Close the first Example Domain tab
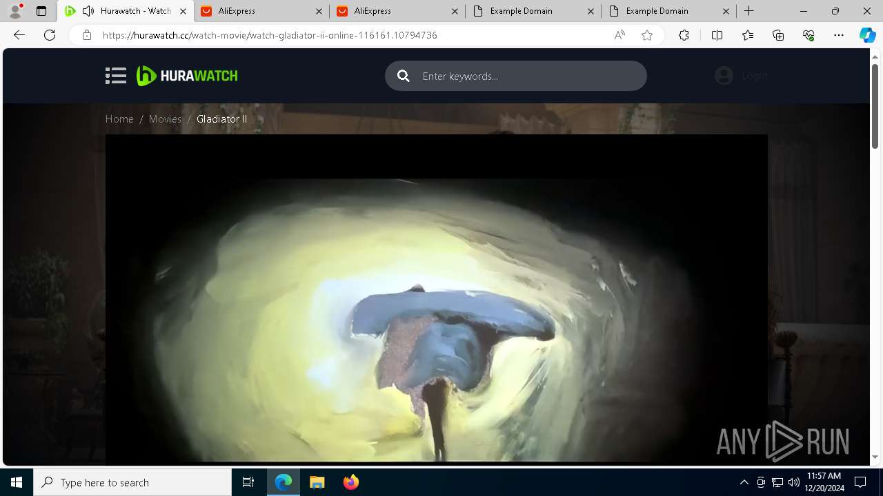 point(591,11)
